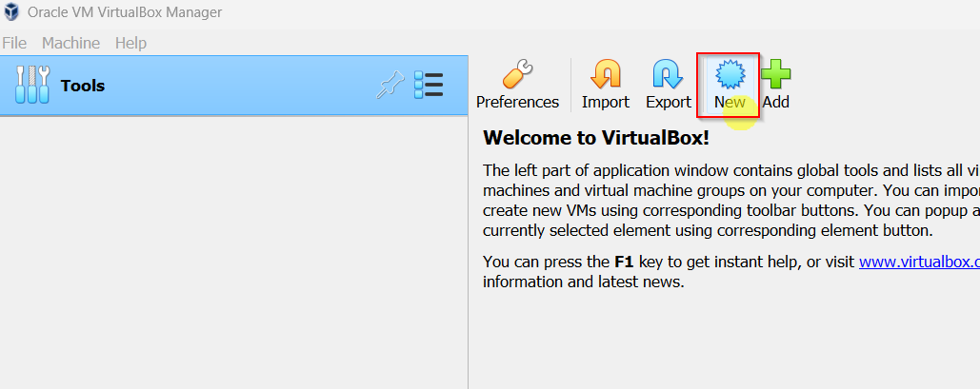Open the File menu
Viewport: 980px width, 389px height.
(x=14, y=43)
